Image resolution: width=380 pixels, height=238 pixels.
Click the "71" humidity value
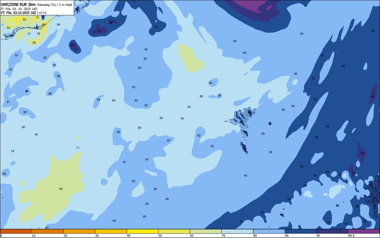78,148
